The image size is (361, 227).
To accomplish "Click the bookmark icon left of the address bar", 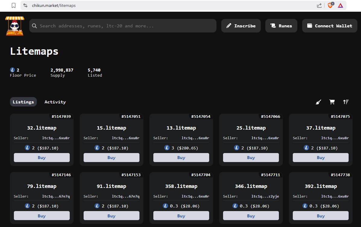I will point(13,5).
